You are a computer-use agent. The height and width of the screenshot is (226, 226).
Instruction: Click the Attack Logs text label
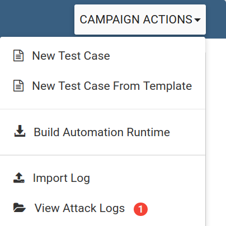coord(94,208)
